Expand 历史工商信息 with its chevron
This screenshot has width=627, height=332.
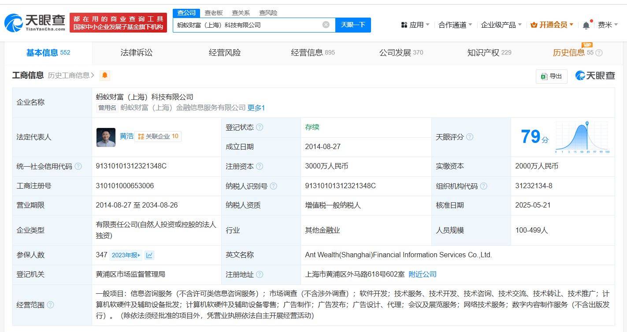[x=71, y=75]
